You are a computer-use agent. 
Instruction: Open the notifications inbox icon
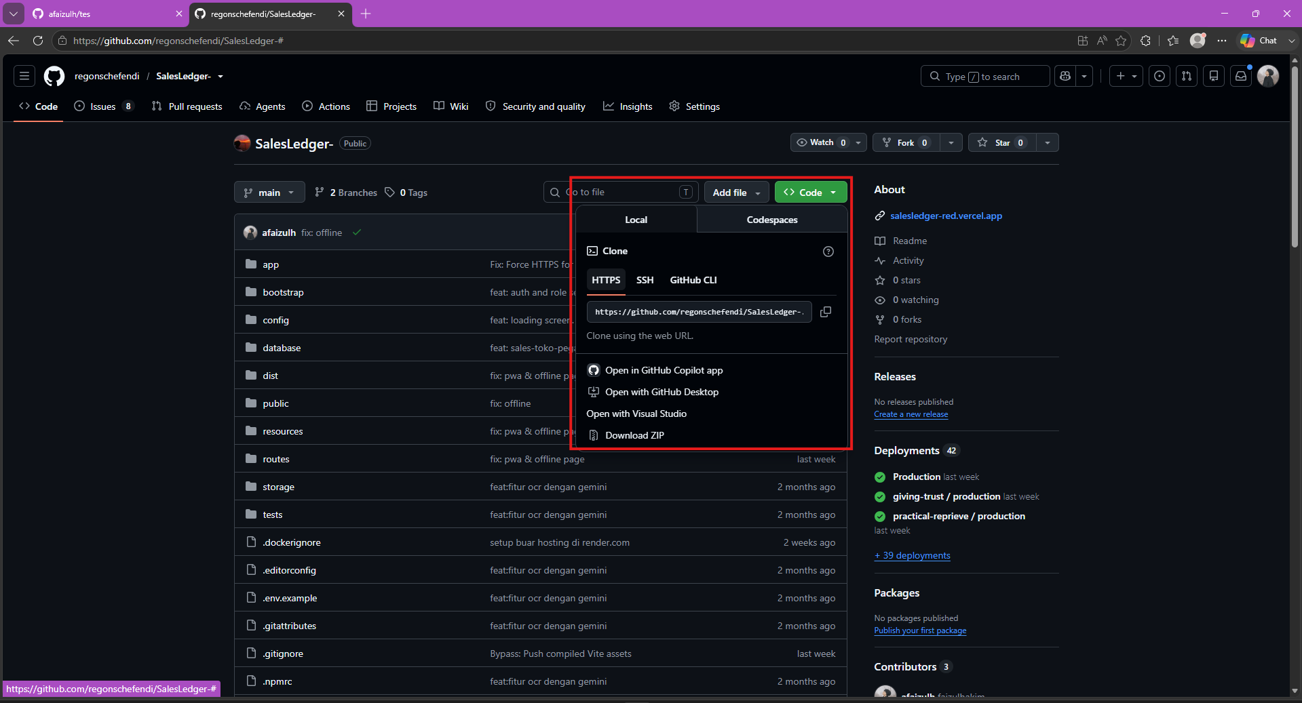(1241, 76)
